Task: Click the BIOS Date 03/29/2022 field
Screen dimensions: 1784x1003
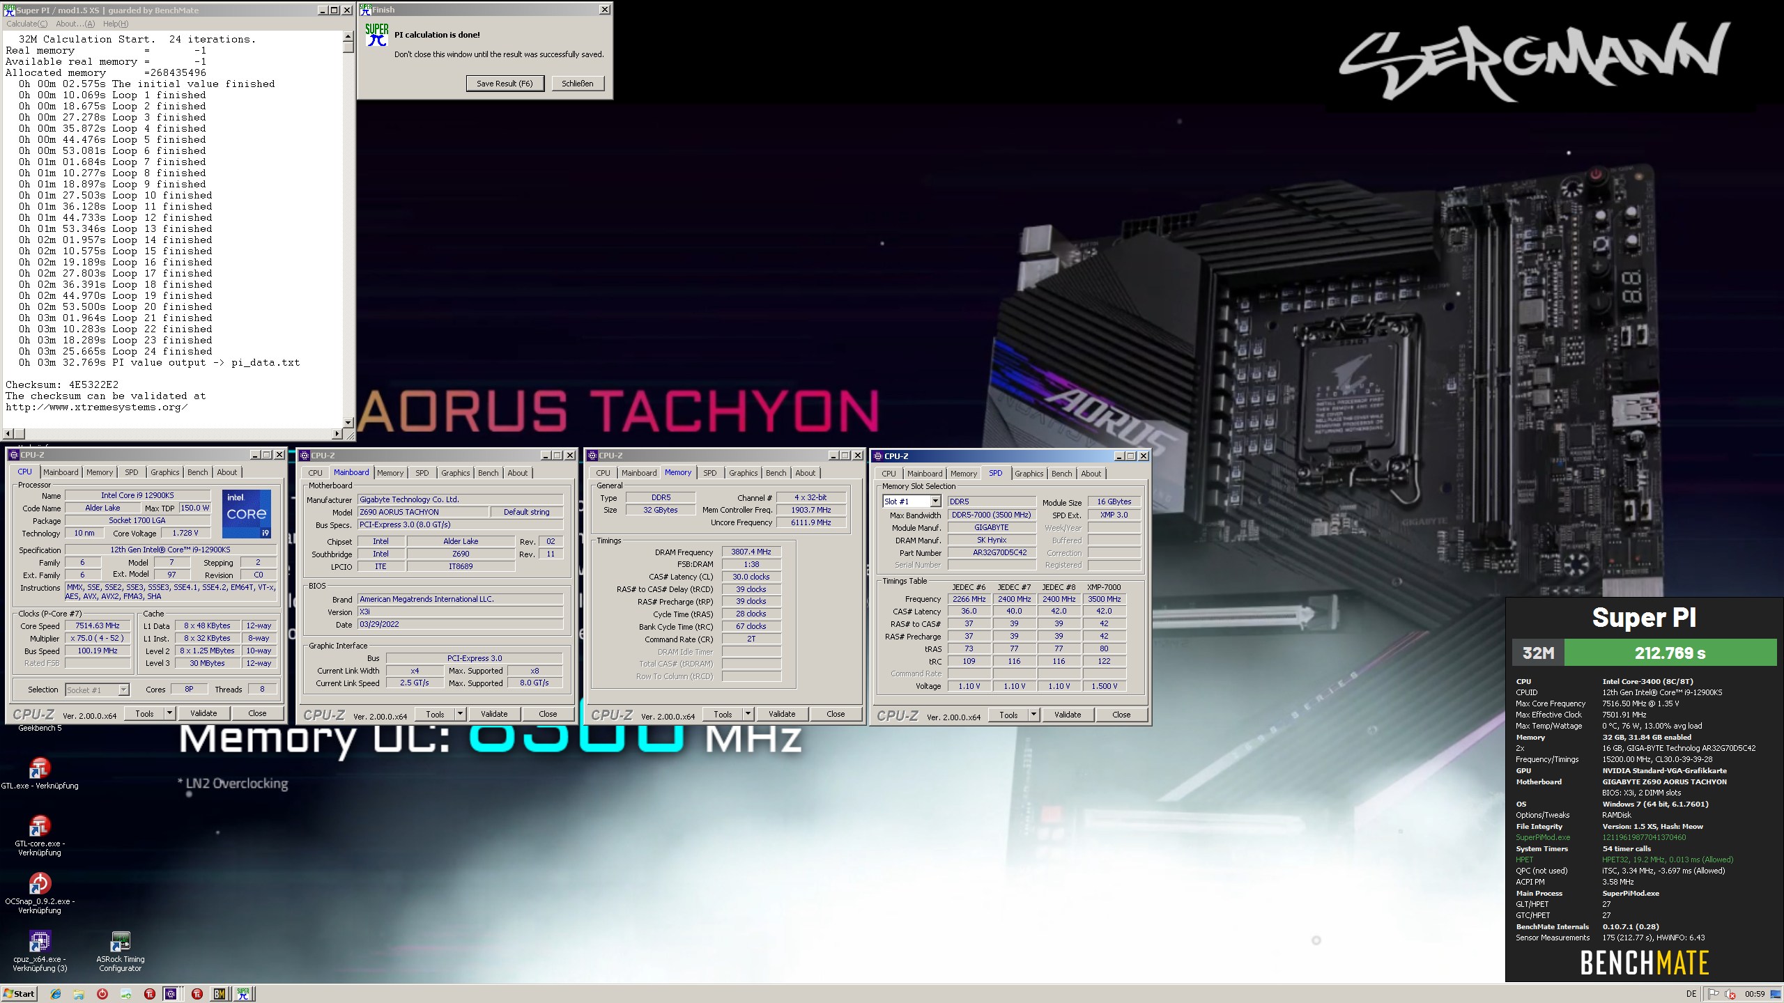Action: [x=460, y=624]
